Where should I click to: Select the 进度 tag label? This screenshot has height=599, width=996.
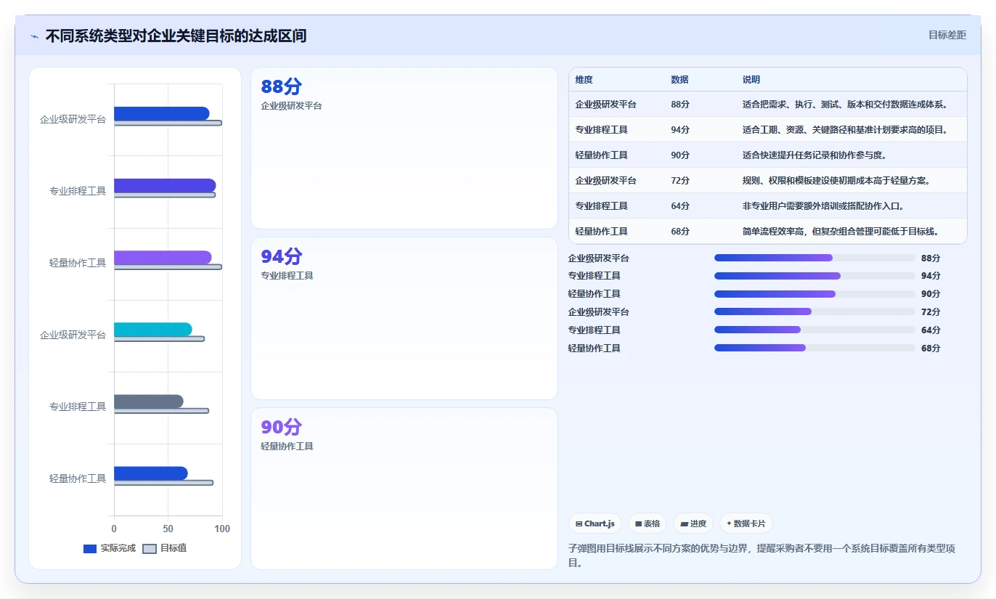click(698, 523)
